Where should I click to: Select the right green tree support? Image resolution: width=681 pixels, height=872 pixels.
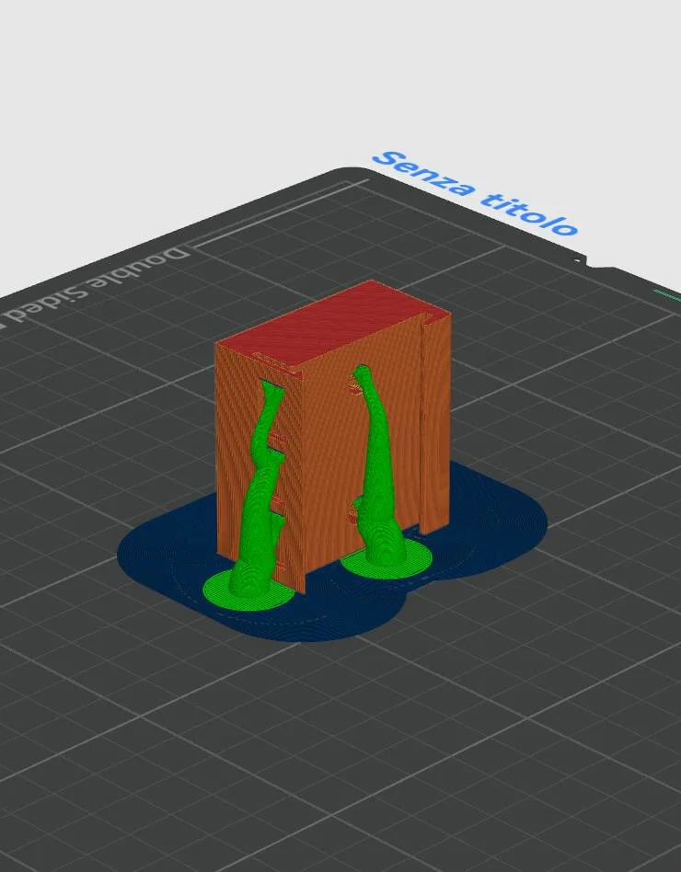pos(381,478)
